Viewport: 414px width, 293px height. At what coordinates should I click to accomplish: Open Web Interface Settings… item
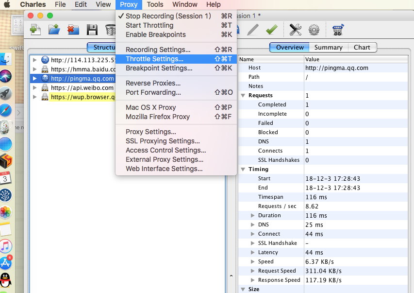coord(176,169)
